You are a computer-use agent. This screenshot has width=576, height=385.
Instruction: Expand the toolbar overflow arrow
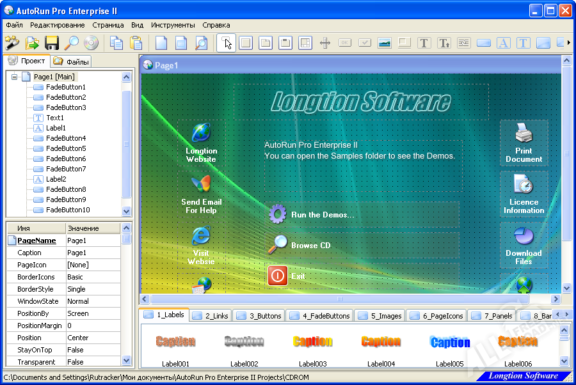[568, 43]
